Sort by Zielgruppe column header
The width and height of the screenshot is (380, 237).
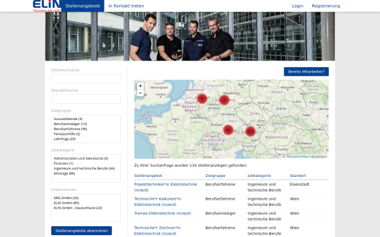(x=215, y=176)
